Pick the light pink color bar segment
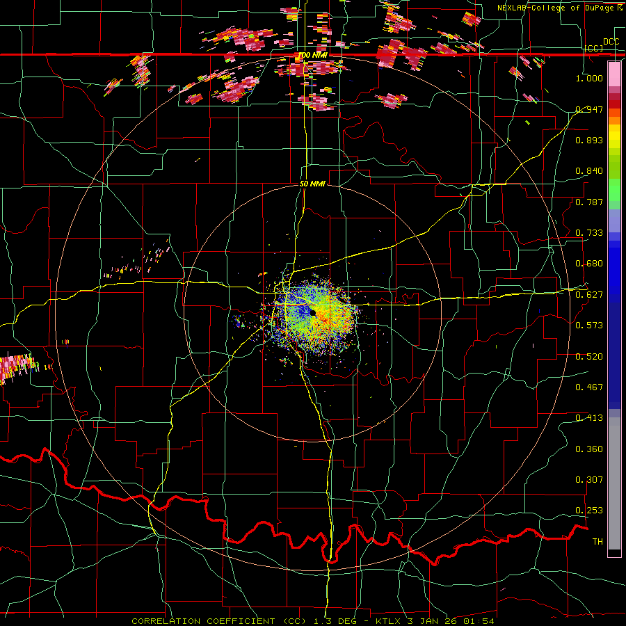Viewport: 626px width, 626px height. pos(614,74)
